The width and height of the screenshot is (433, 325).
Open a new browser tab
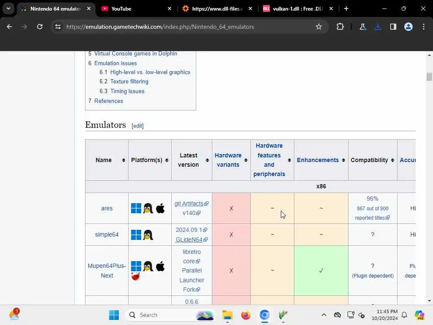point(346,8)
